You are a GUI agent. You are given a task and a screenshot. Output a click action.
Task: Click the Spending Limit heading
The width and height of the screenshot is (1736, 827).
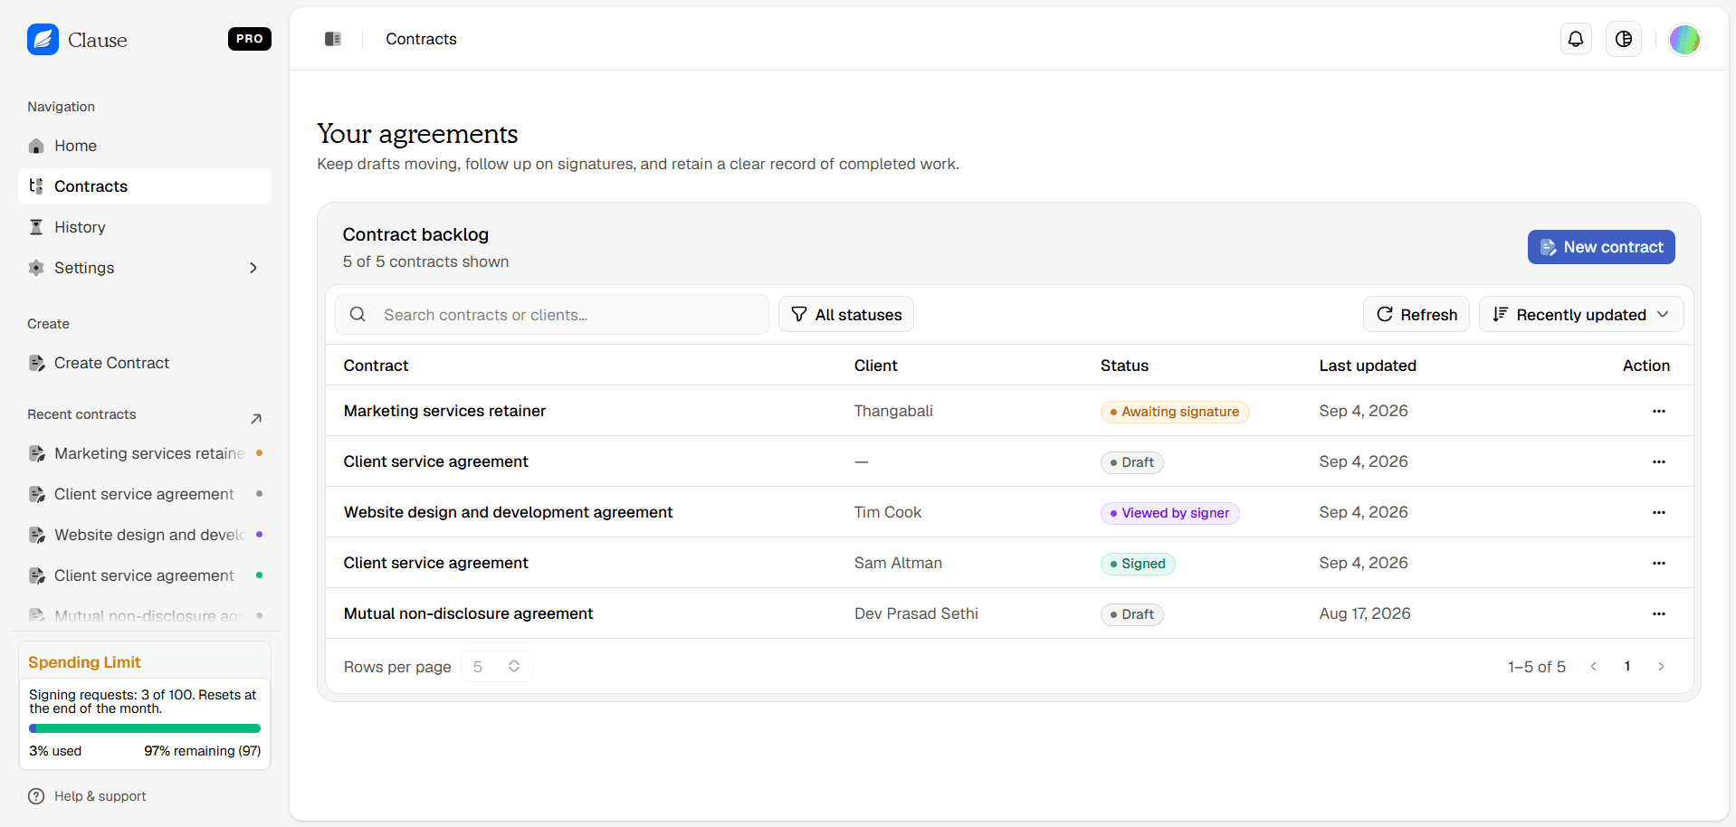click(84, 662)
